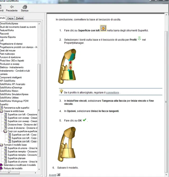Open Instradamento - Condotti e tubi topic
This screenshot has height=177, width=169.
click(15, 71)
